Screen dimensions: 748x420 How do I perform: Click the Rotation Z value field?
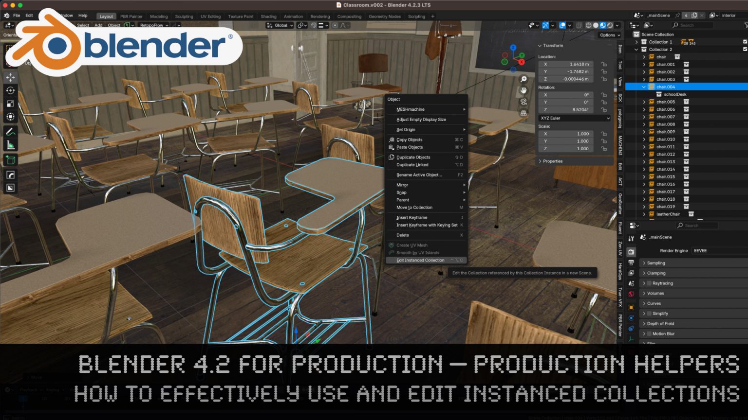coord(565,109)
